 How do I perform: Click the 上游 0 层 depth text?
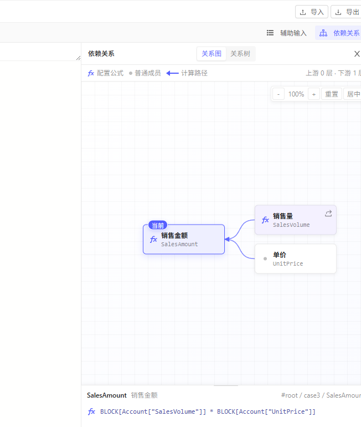pyautogui.click(x=319, y=73)
